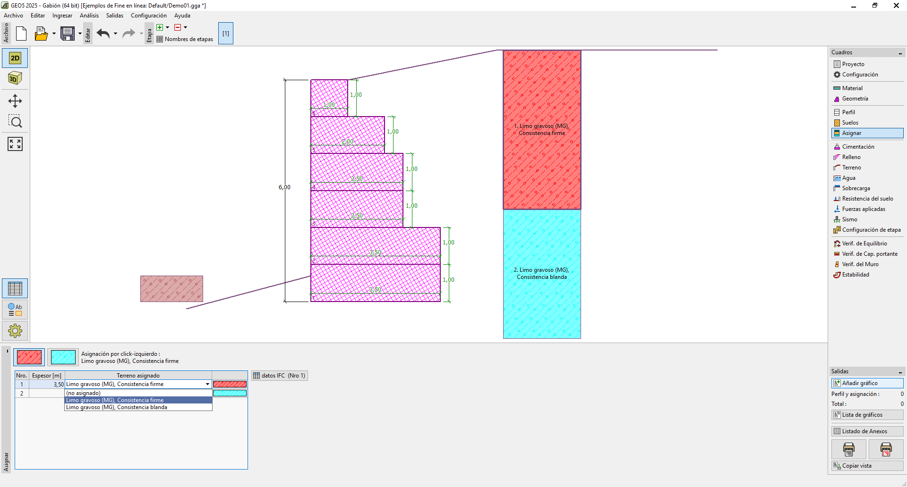Screen dimensions: 907x487
Task: Select the cyan soil swatch
Action: click(63, 357)
